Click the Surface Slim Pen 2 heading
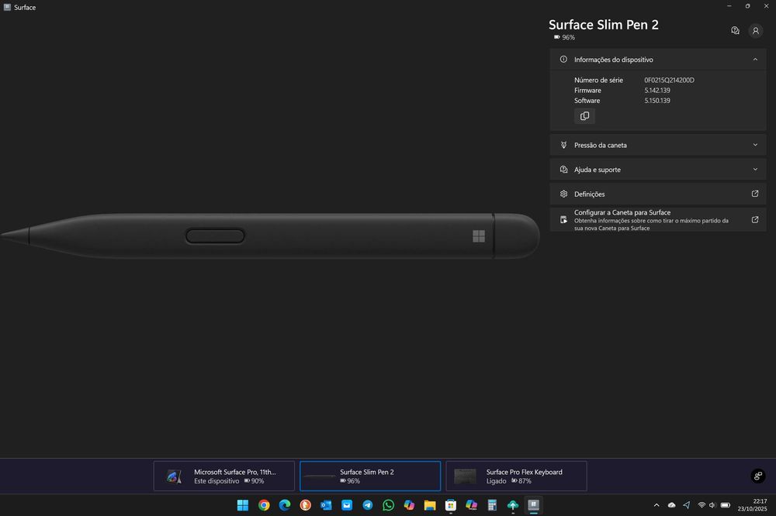 click(603, 25)
